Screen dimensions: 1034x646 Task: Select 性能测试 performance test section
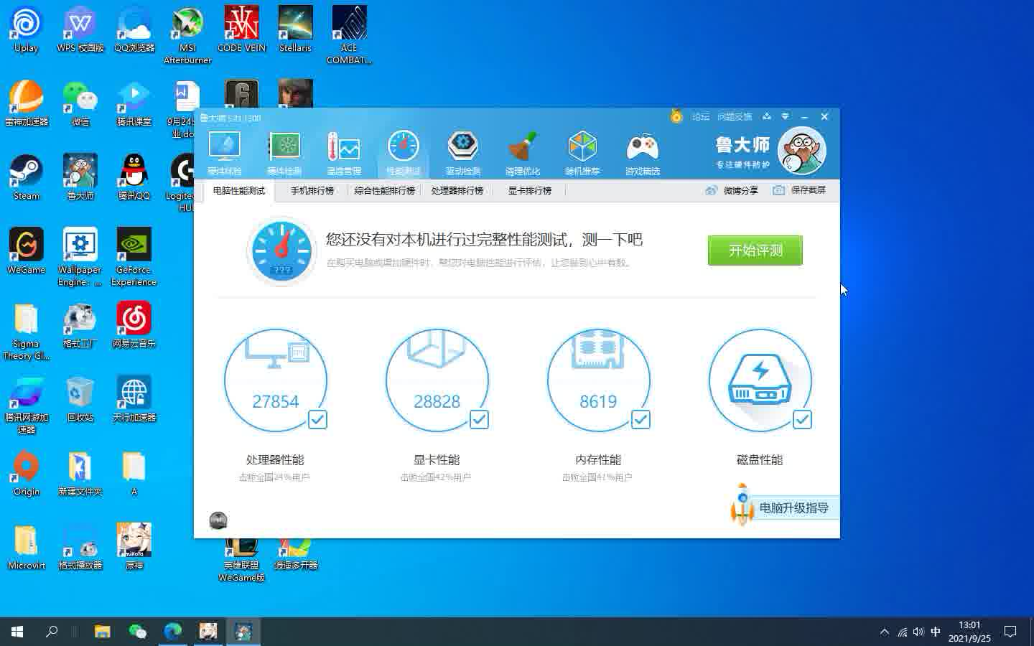point(403,153)
